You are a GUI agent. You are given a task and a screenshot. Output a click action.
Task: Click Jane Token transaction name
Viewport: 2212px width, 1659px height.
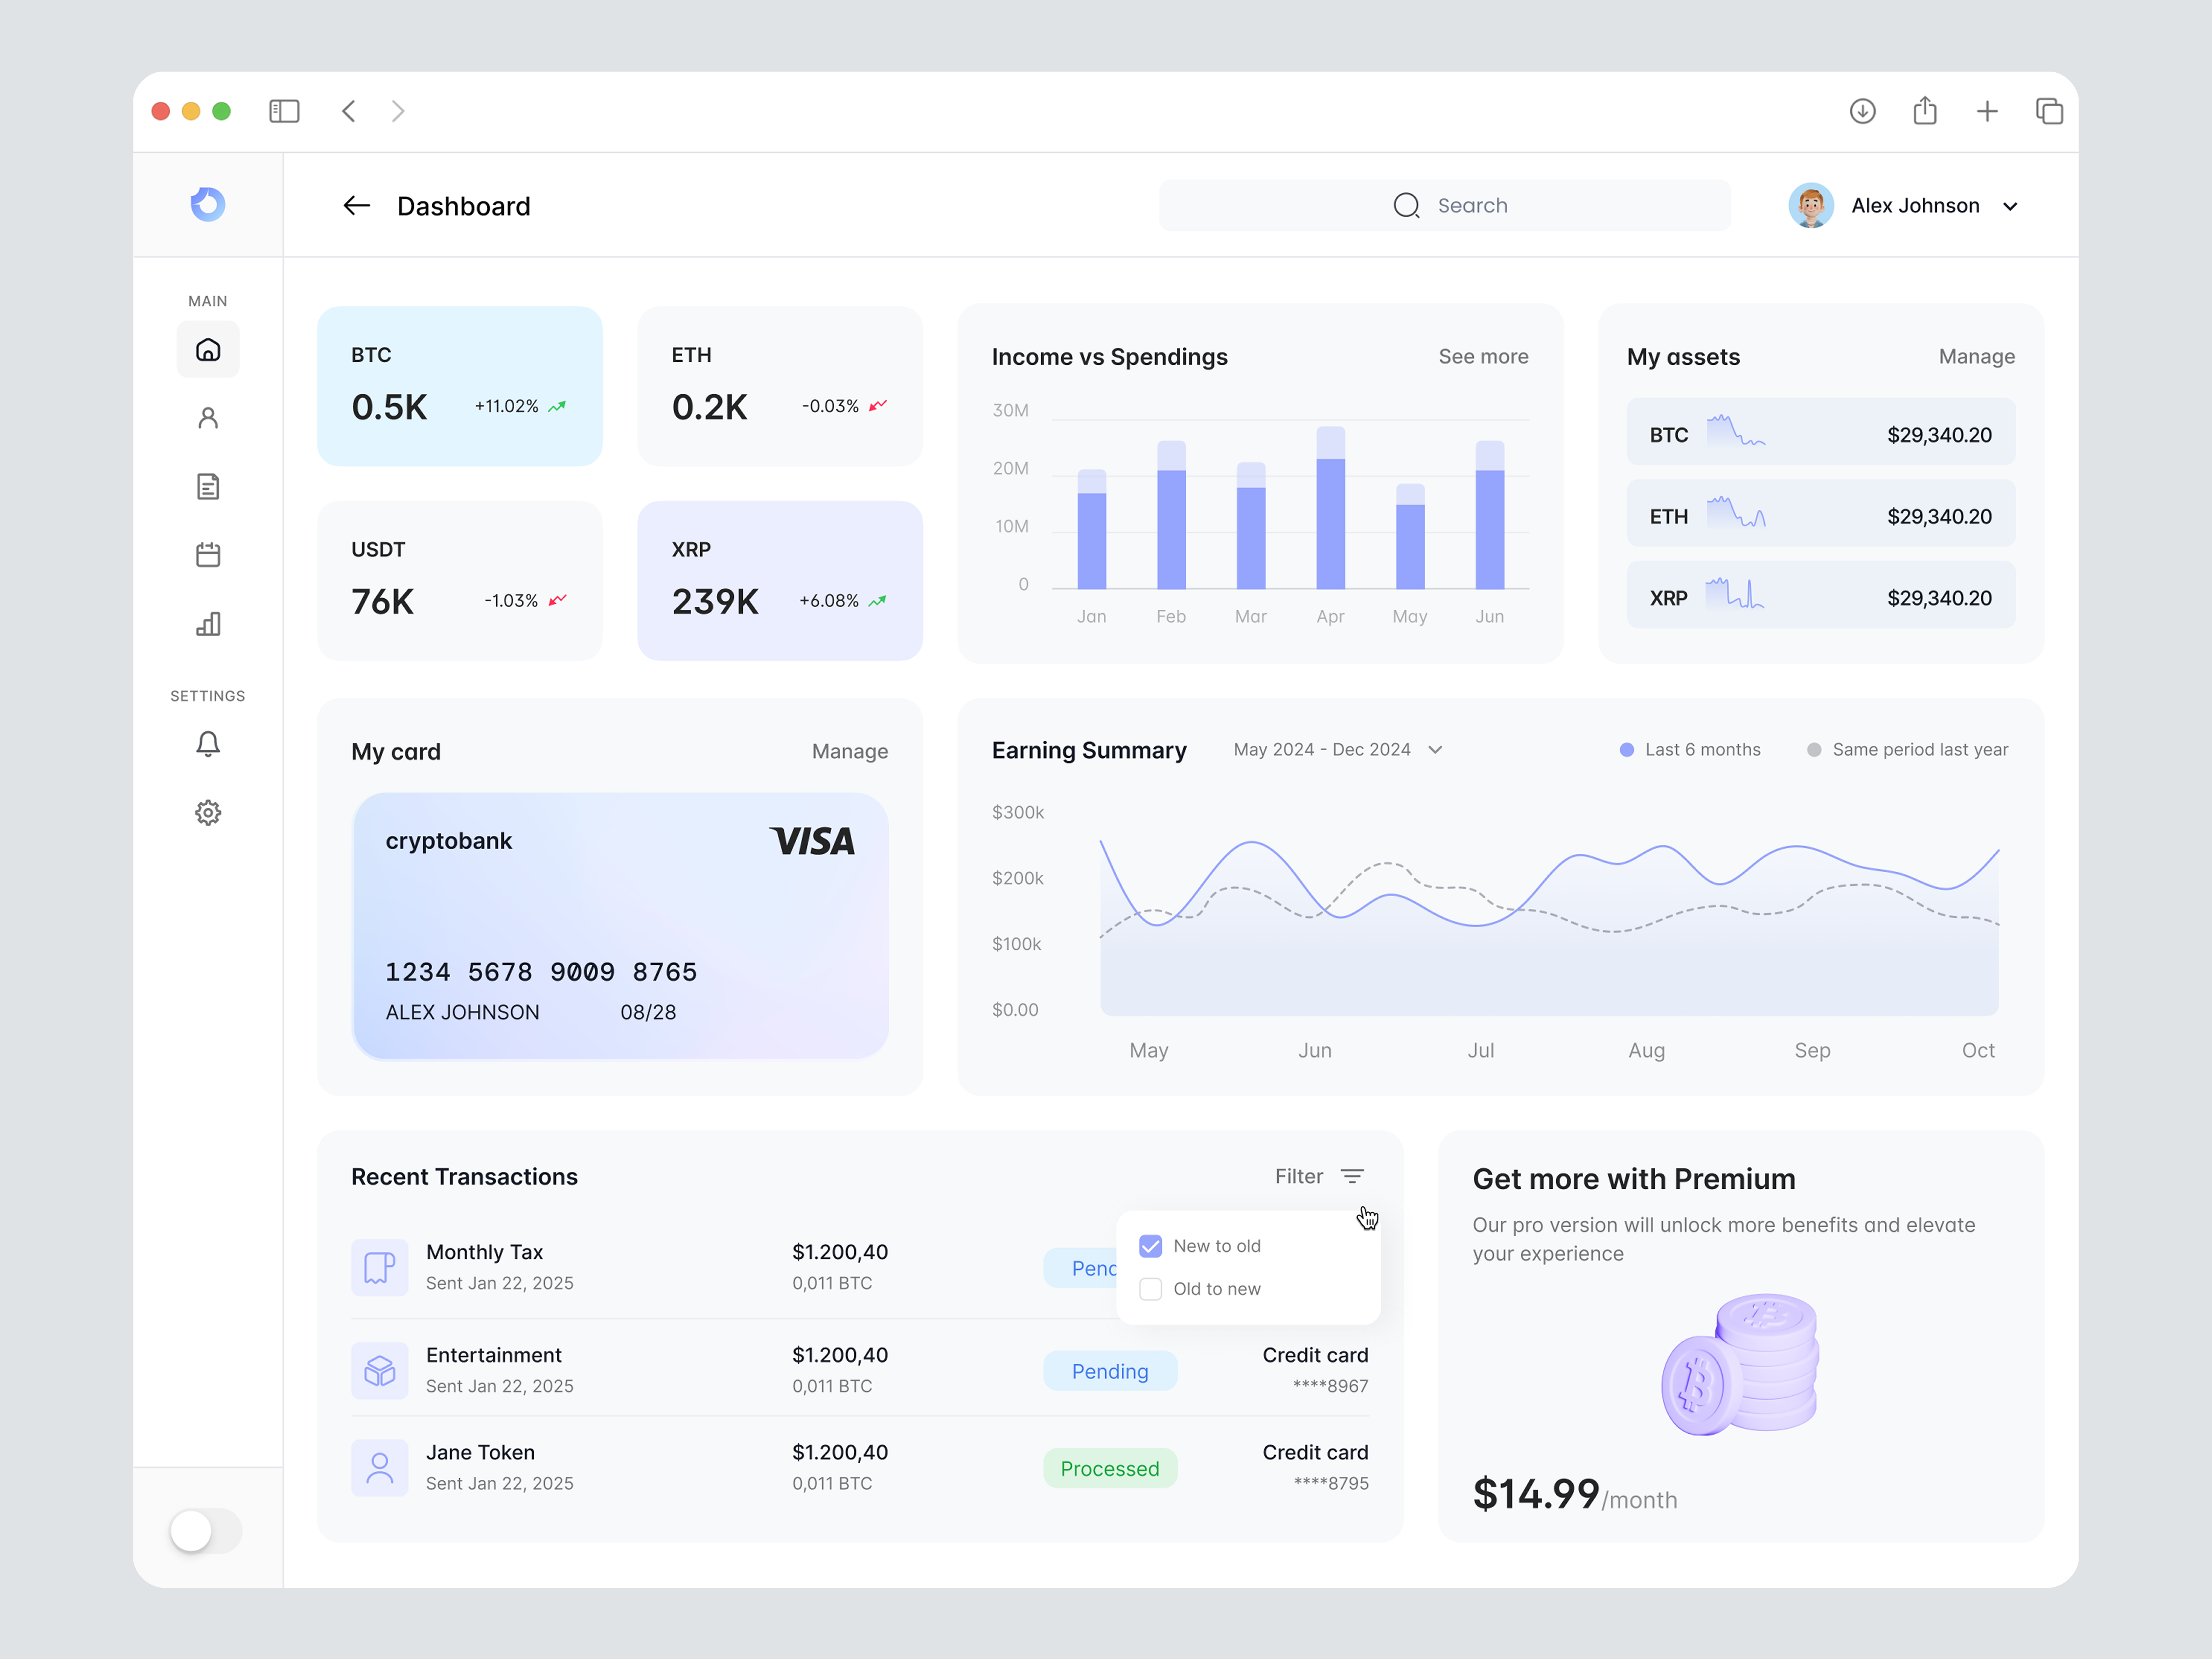coord(481,1453)
